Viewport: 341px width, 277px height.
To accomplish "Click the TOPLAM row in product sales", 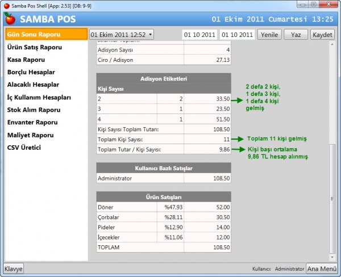I will coord(164,247).
